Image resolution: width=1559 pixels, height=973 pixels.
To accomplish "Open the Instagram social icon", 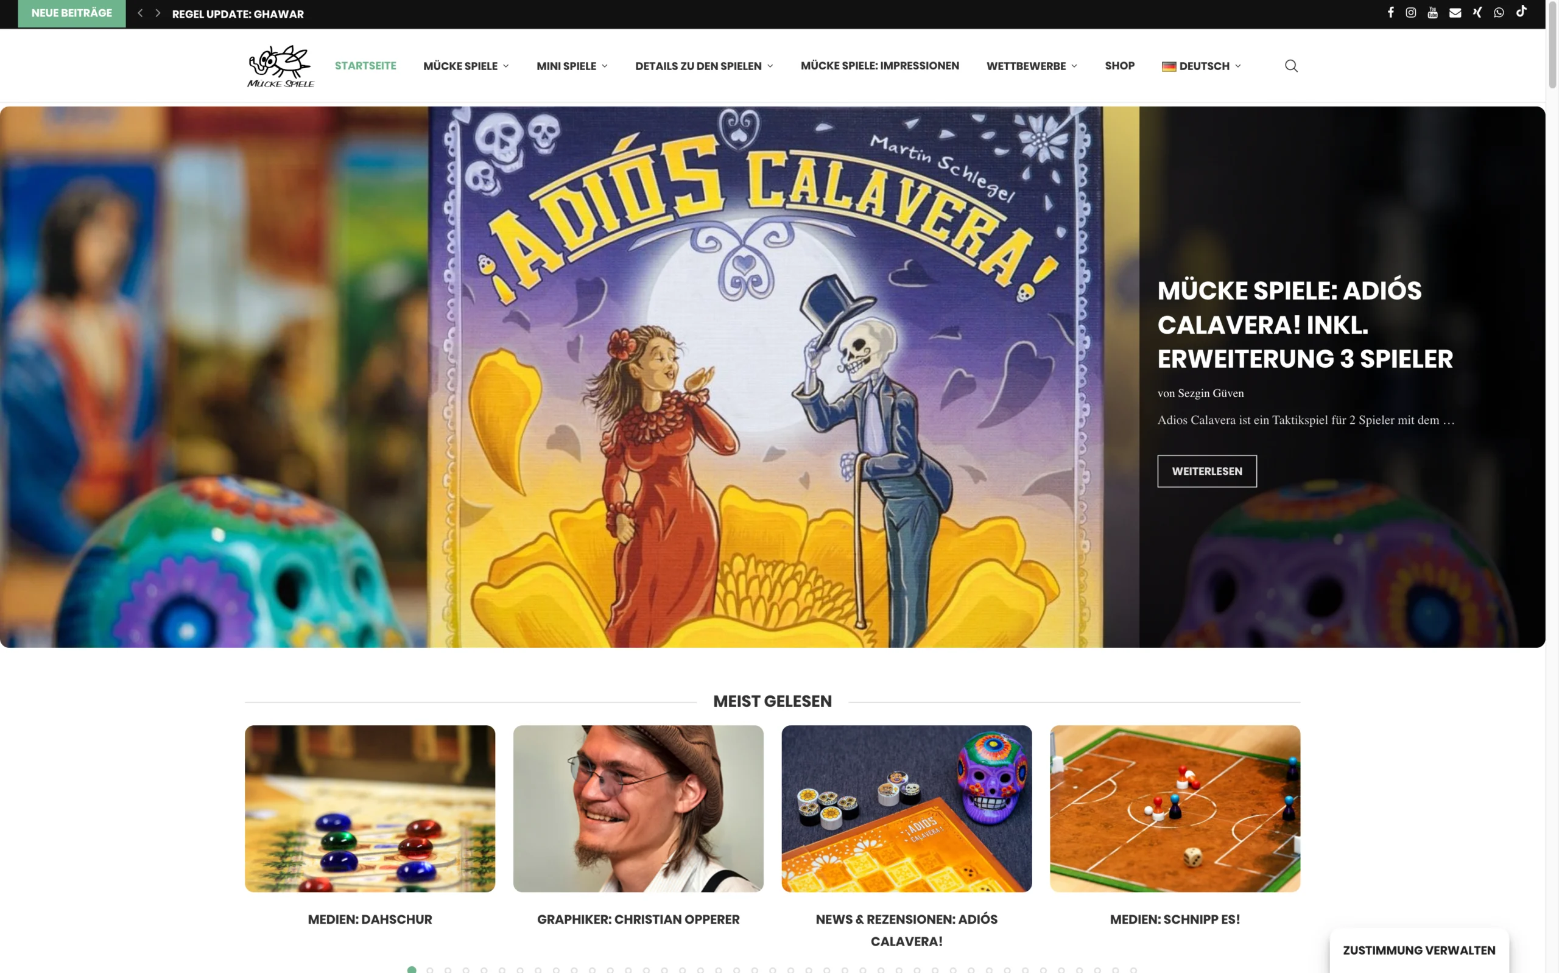I will (1410, 13).
